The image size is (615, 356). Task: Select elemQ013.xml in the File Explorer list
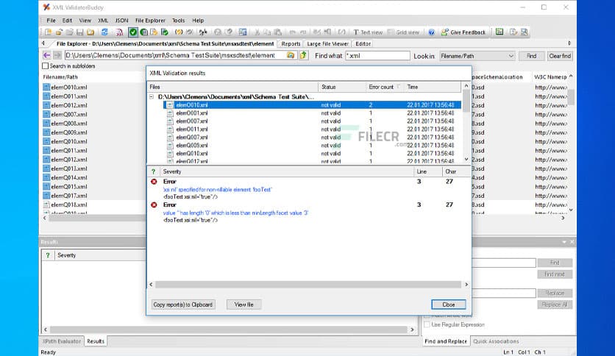(x=69, y=168)
